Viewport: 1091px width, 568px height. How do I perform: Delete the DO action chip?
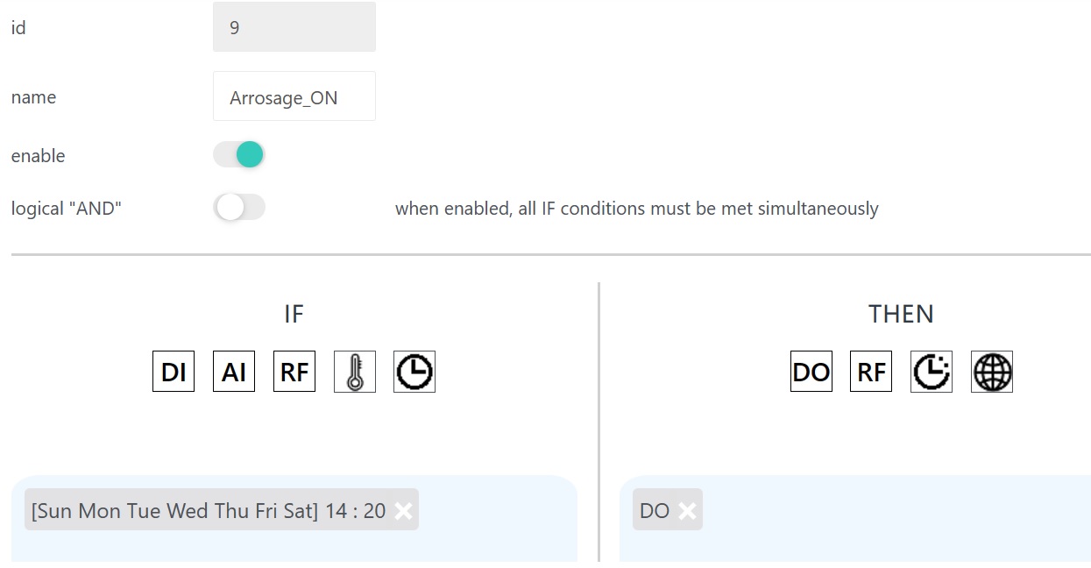click(687, 511)
